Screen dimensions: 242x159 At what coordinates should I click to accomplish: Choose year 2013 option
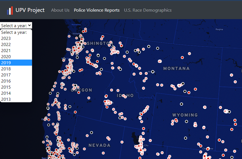click(x=16, y=99)
